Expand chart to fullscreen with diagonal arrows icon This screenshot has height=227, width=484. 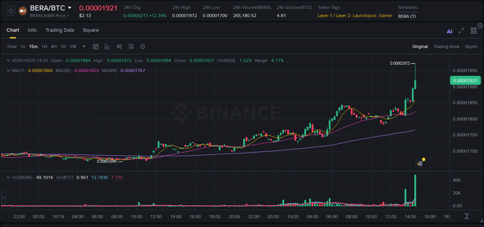coord(461,31)
